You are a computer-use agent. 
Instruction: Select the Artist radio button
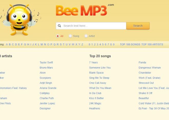click(86, 36)
